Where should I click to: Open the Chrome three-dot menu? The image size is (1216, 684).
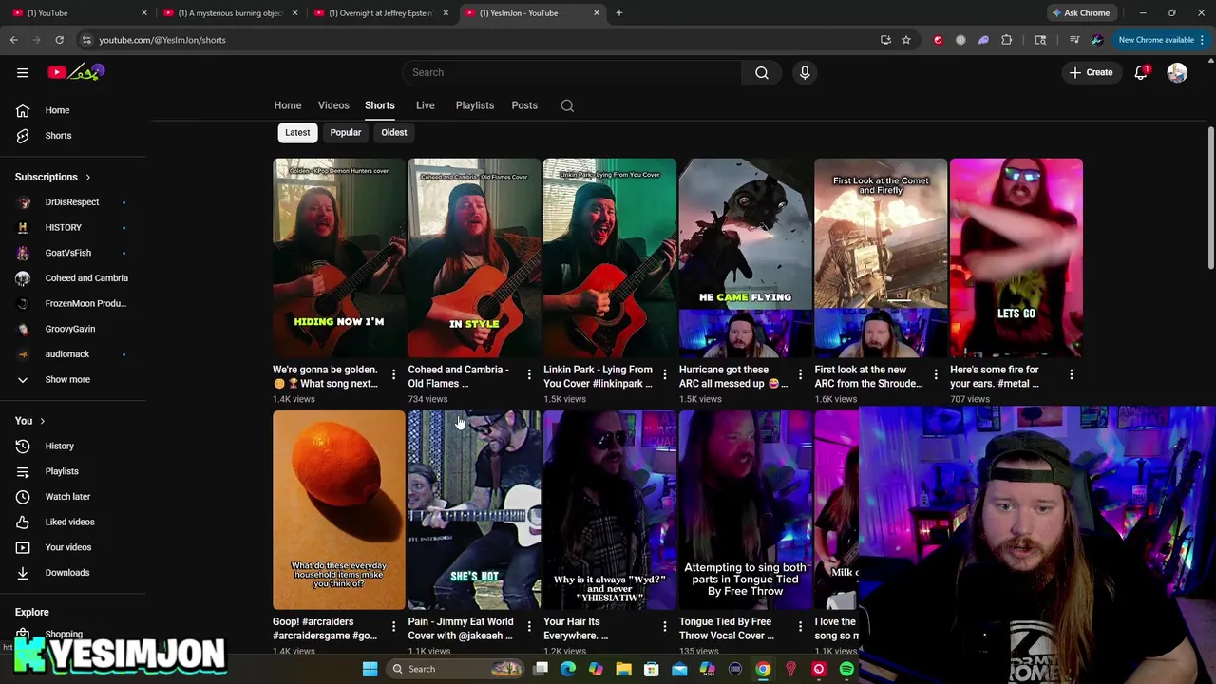[1203, 40]
